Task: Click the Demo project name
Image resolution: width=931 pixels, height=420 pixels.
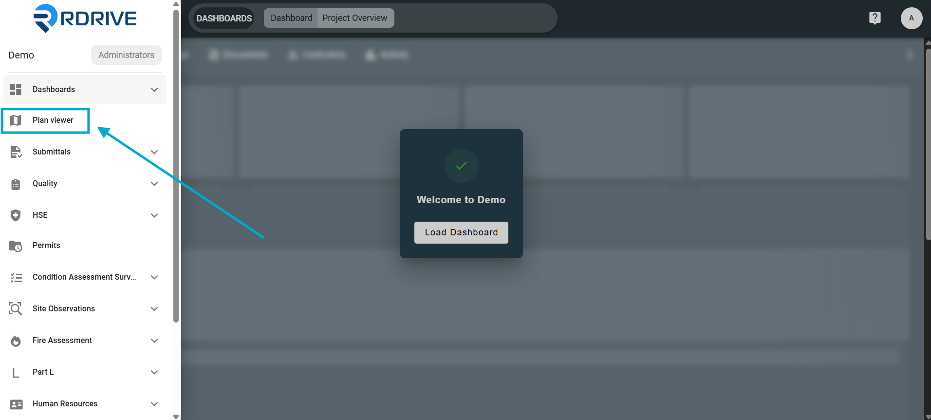Action: (21, 55)
